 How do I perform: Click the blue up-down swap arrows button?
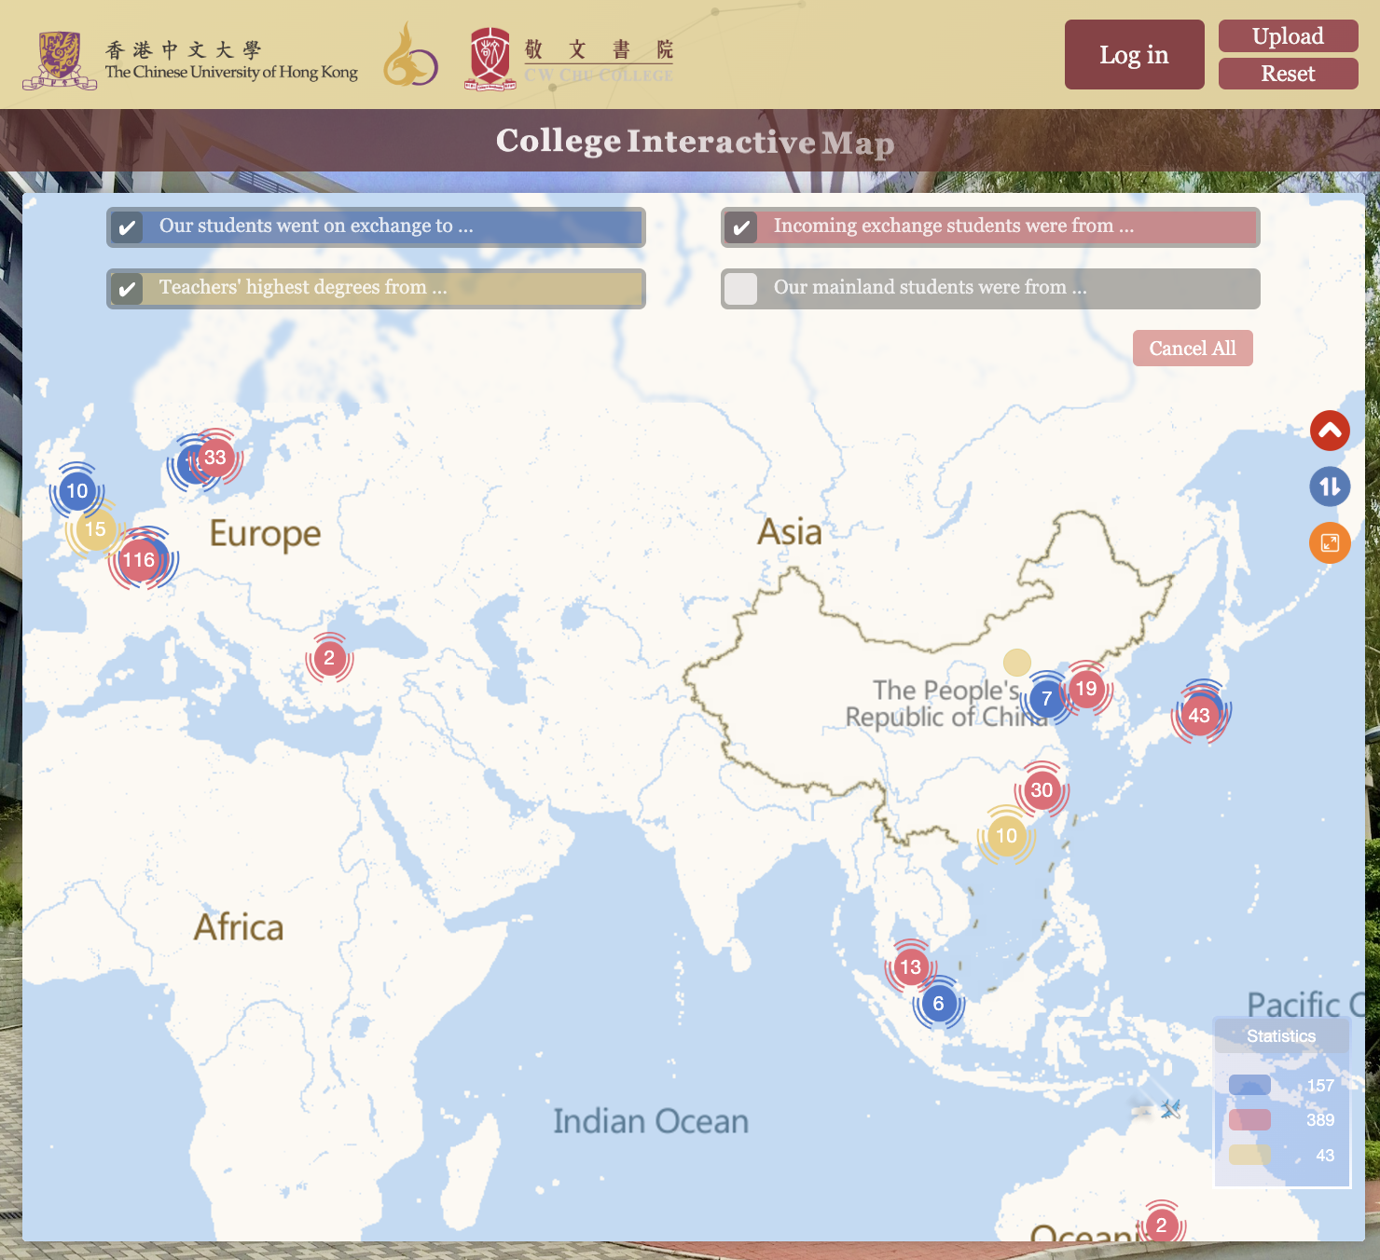click(1330, 486)
